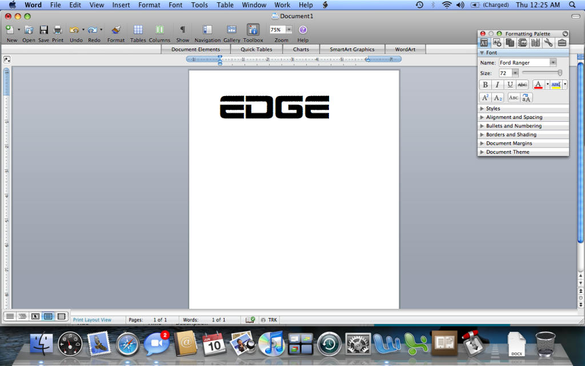Open highlight color dropdown arrow

pos(565,85)
